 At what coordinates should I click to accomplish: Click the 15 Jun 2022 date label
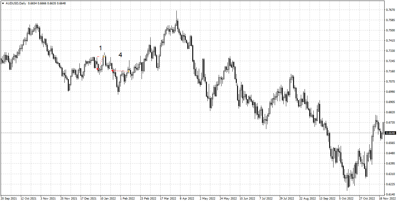coord(248,198)
